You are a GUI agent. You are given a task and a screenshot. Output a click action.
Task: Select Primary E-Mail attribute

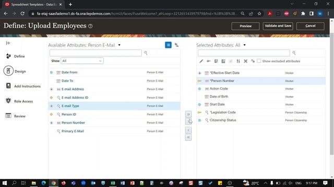point(114,131)
